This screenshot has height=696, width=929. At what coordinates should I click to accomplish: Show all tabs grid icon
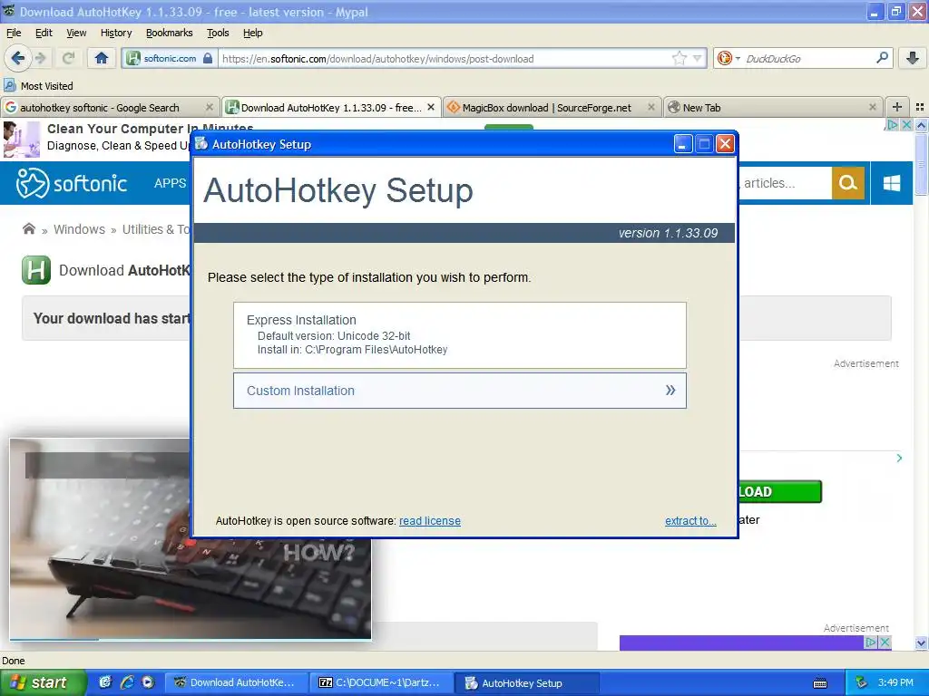click(x=920, y=107)
